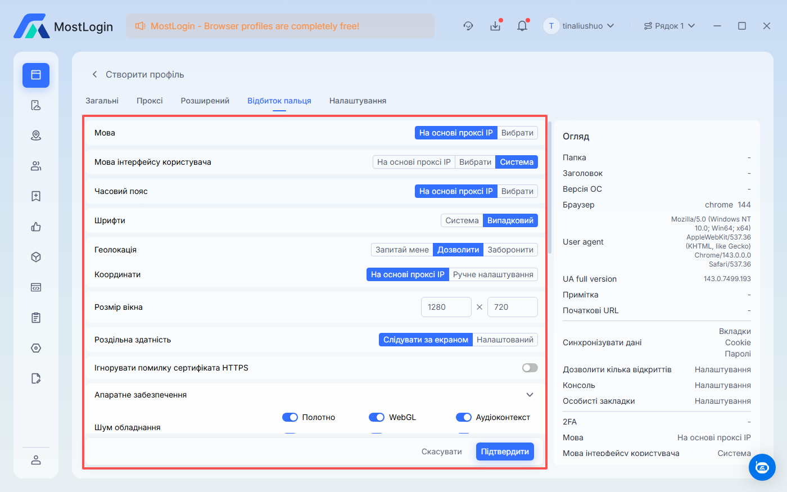
Task: Switch to the Проксі tab
Action: tap(150, 101)
